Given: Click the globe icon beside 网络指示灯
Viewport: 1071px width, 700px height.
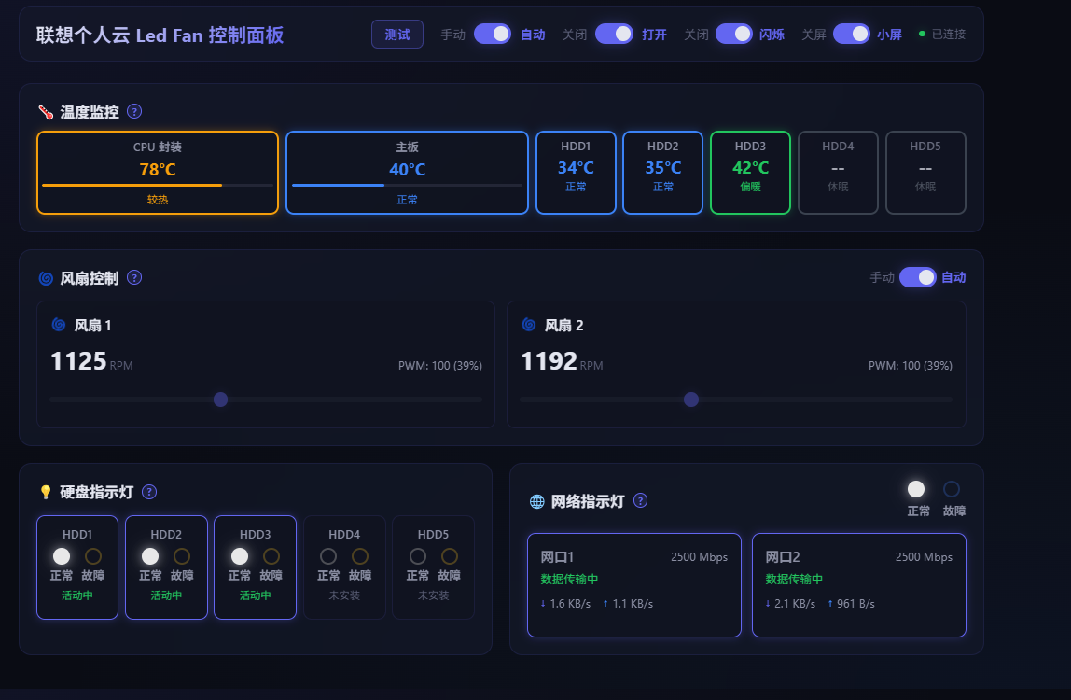Looking at the screenshot, I should point(536,502).
